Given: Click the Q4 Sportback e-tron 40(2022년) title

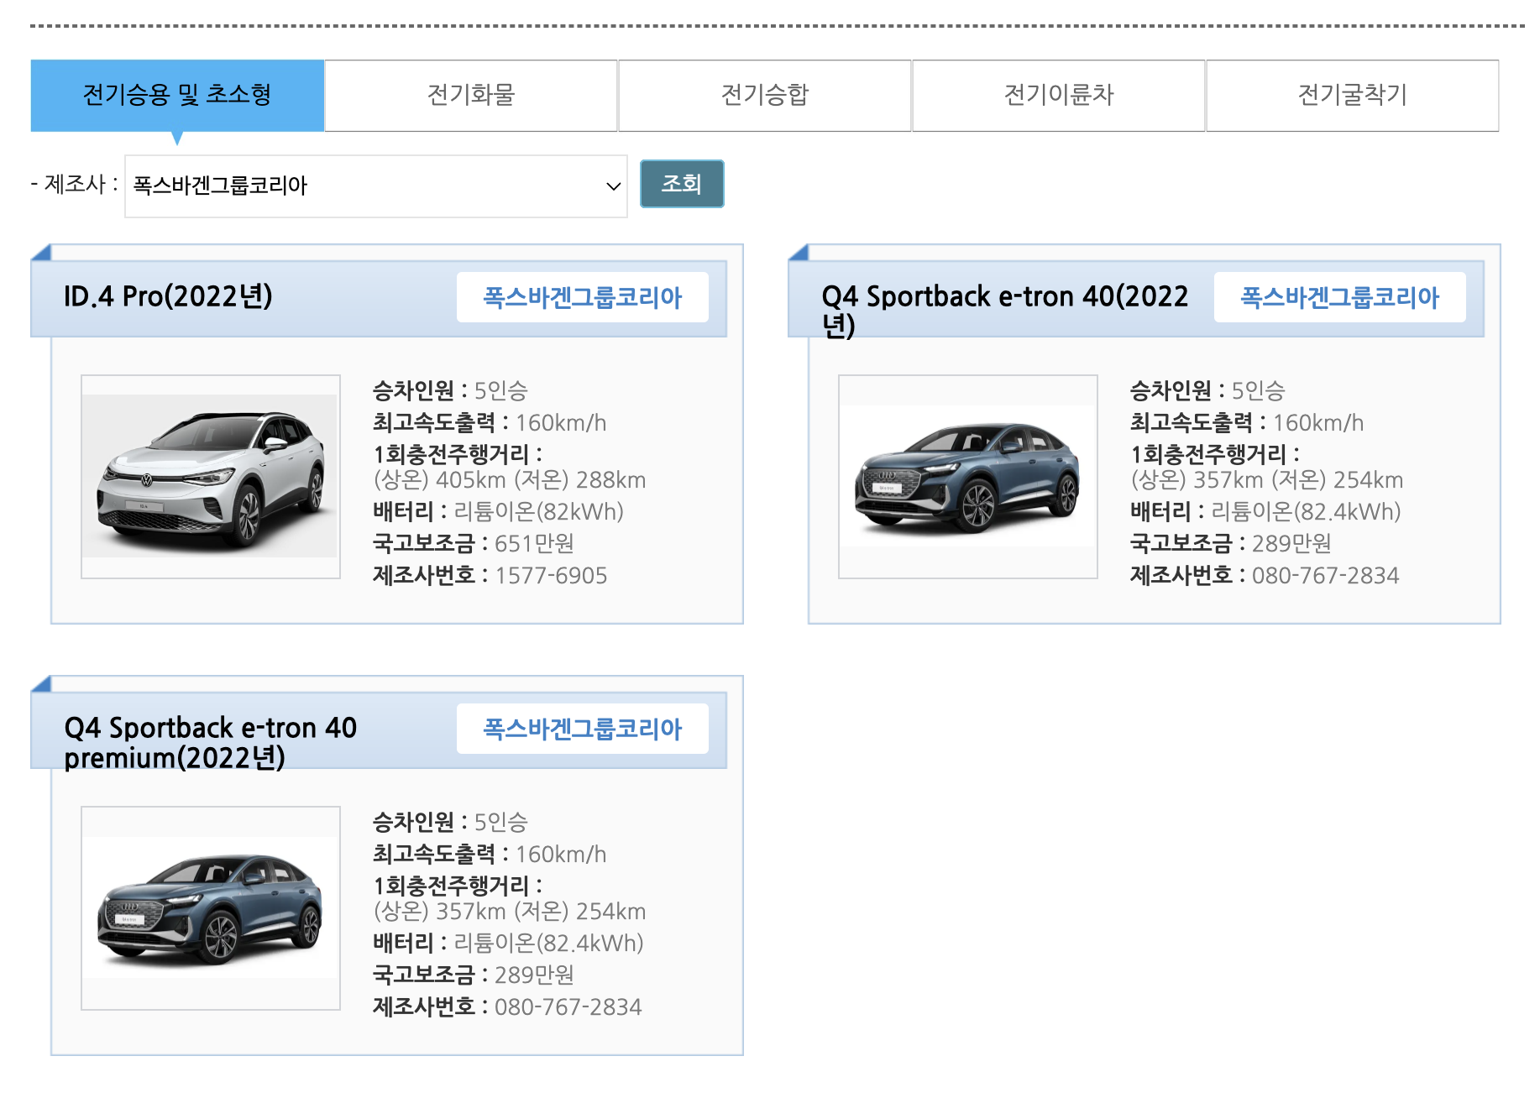Looking at the screenshot, I should pyautogui.click(x=1004, y=310).
